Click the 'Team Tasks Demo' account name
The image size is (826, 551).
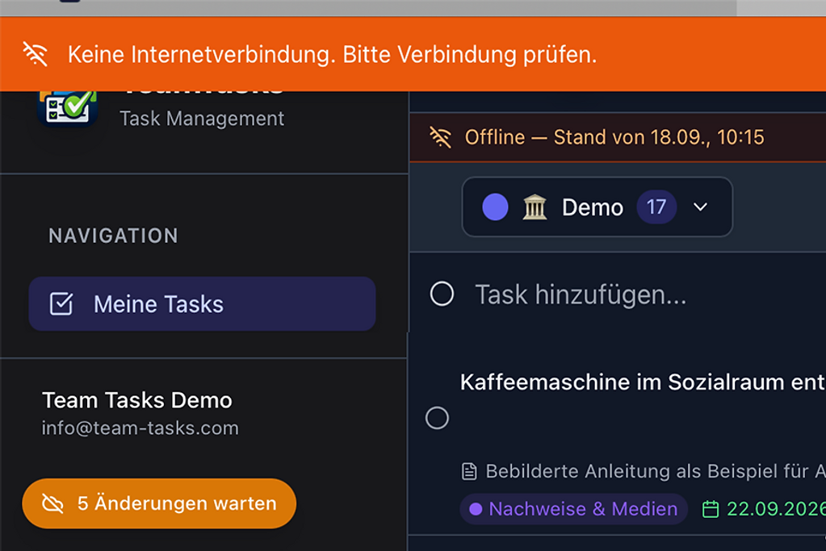pos(137,400)
